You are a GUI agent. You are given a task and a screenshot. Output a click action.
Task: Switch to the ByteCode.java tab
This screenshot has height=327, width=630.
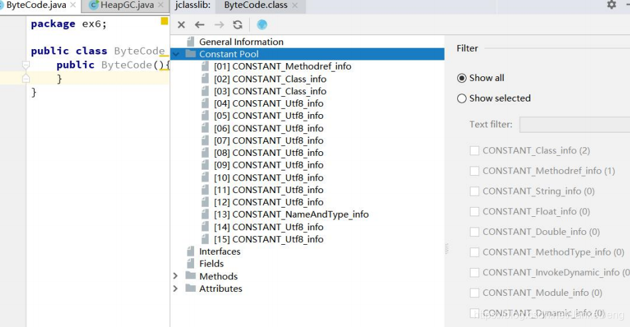pos(36,5)
